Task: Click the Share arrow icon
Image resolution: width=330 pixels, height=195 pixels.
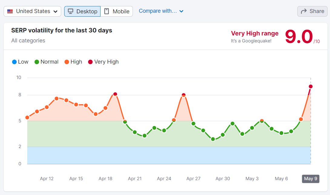Action: pyautogui.click(x=304, y=11)
